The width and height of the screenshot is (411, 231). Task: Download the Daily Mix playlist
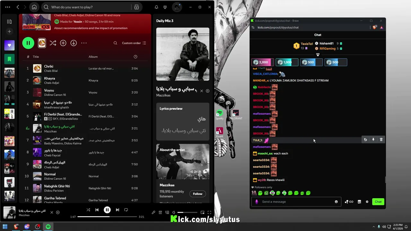pos(74,43)
